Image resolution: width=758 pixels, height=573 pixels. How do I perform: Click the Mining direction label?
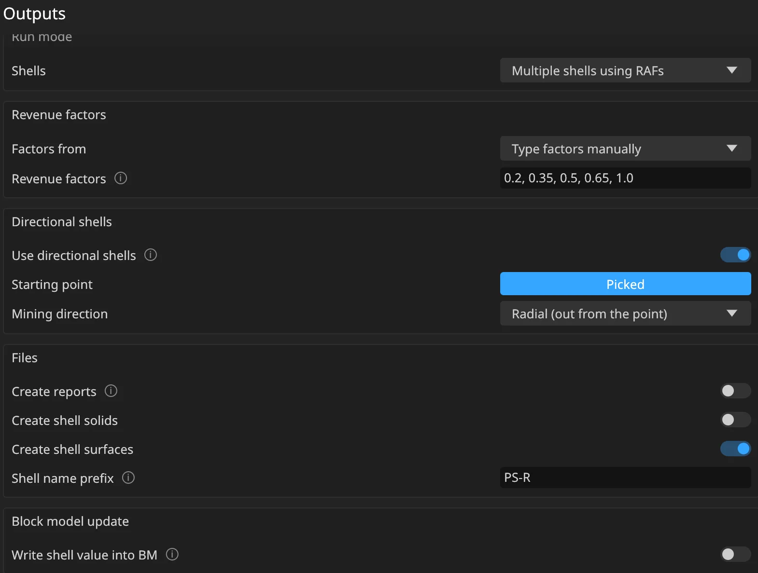(60, 314)
